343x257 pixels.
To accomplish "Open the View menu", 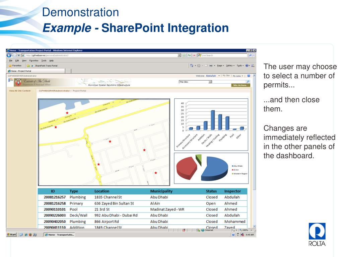I will (24, 61).
